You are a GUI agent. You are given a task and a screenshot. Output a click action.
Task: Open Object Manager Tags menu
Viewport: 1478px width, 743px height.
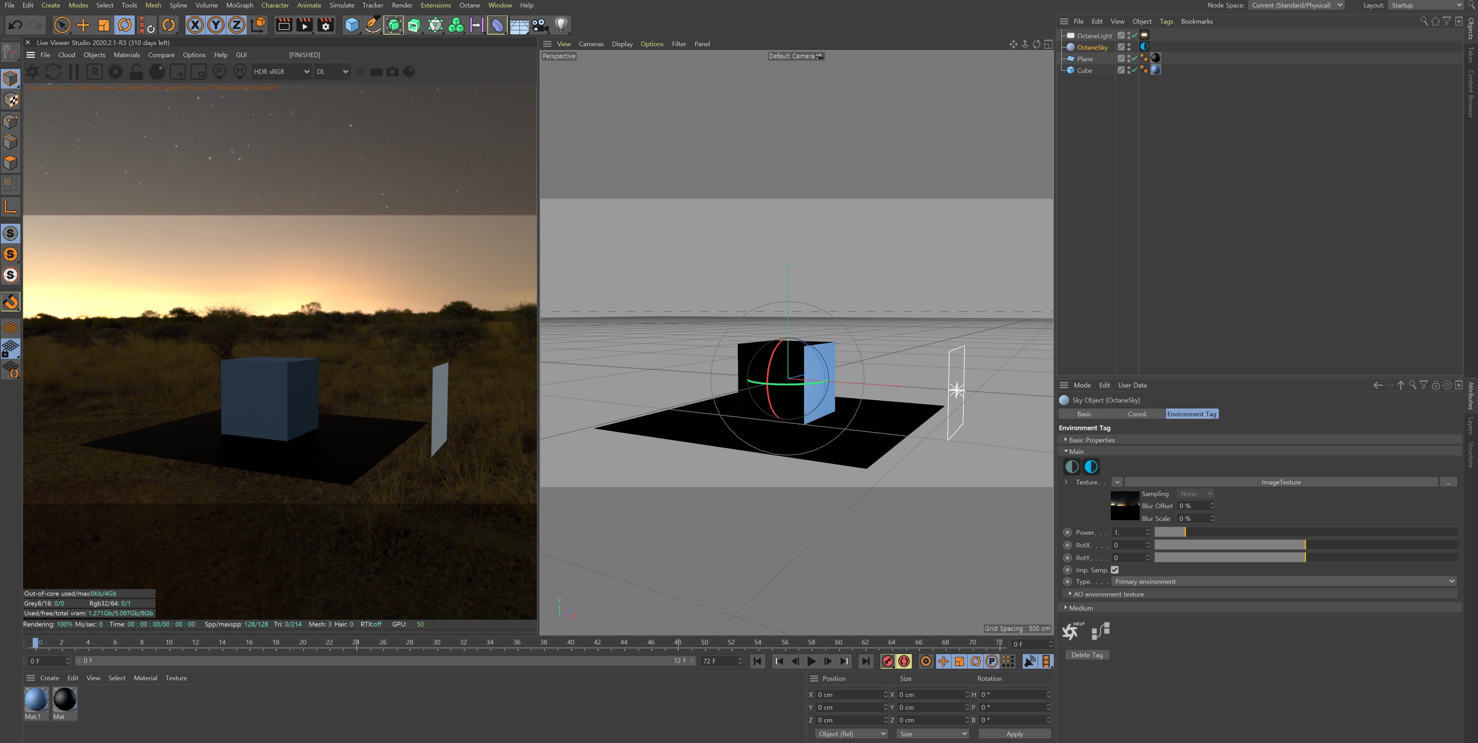tap(1167, 21)
